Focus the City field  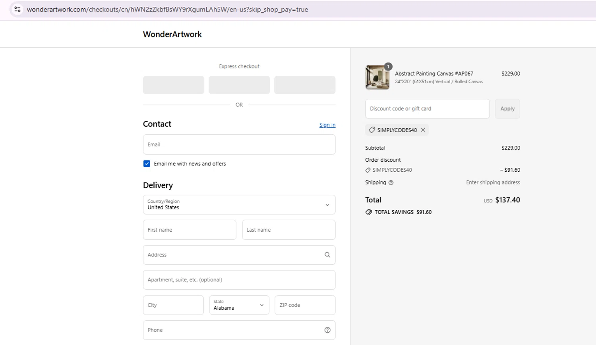[x=173, y=305]
